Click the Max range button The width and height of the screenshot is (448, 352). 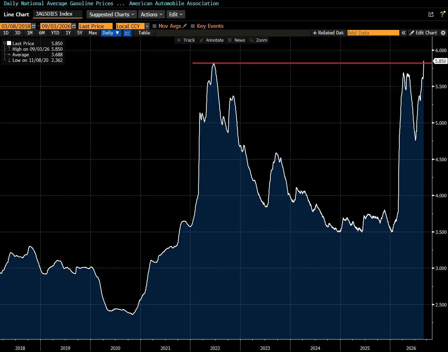click(x=93, y=33)
